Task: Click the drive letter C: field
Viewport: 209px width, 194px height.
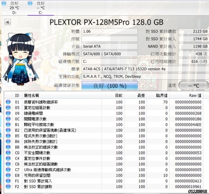Action: pos(110,61)
